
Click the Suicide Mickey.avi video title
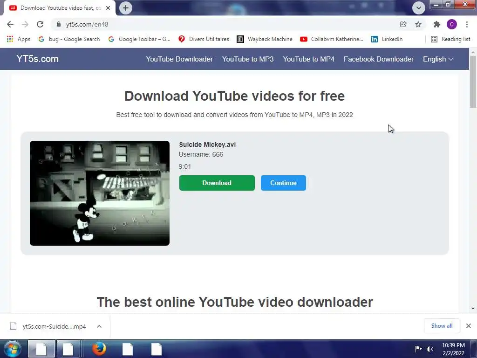(x=207, y=145)
